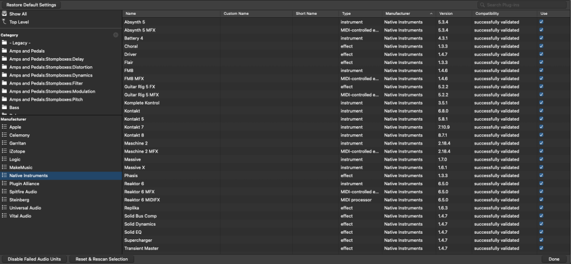
Task: Uncheck Use for Absynth 5
Action: click(x=541, y=22)
